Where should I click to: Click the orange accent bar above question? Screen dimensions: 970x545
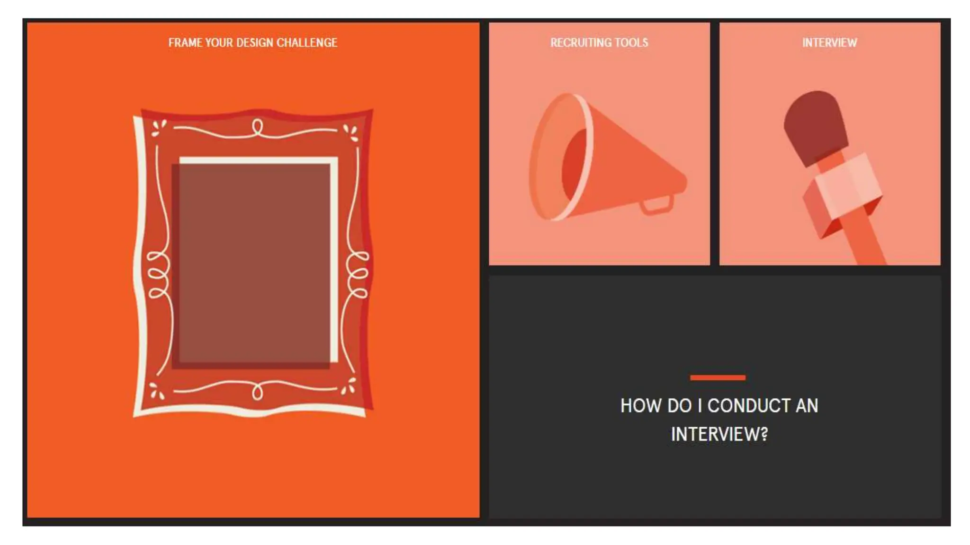[718, 378]
